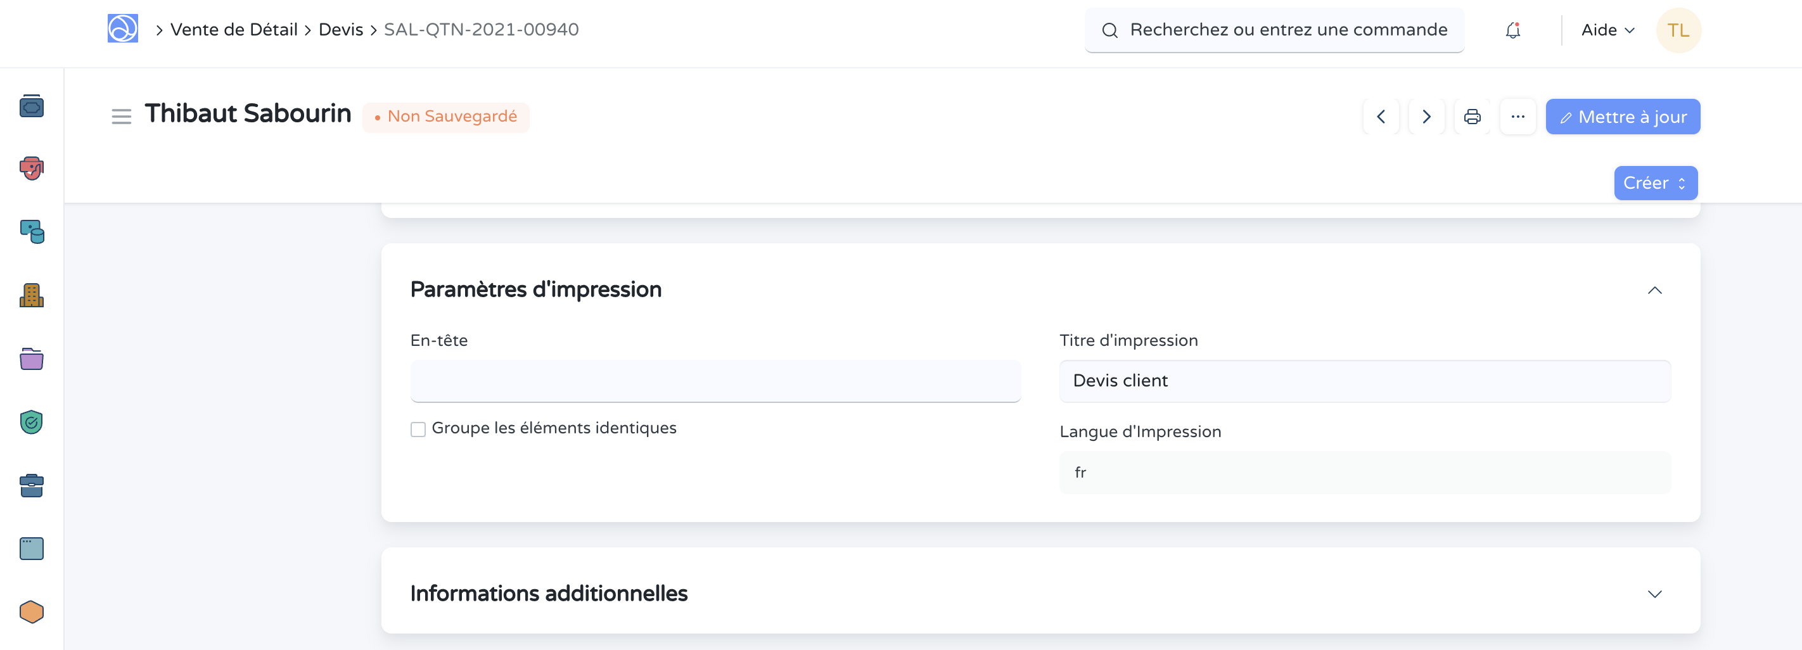Click the Frappe logo in the top bar
The image size is (1802, 650).
[122, 29]
